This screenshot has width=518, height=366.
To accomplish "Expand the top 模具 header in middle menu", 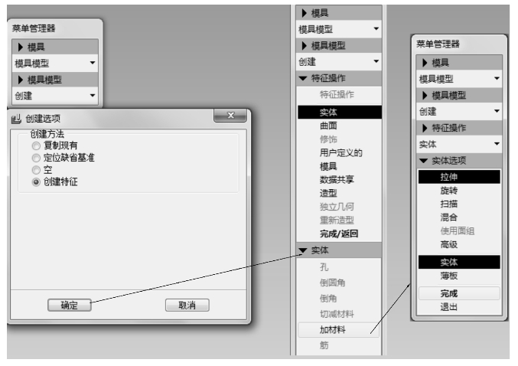I will tap(339, 13).
